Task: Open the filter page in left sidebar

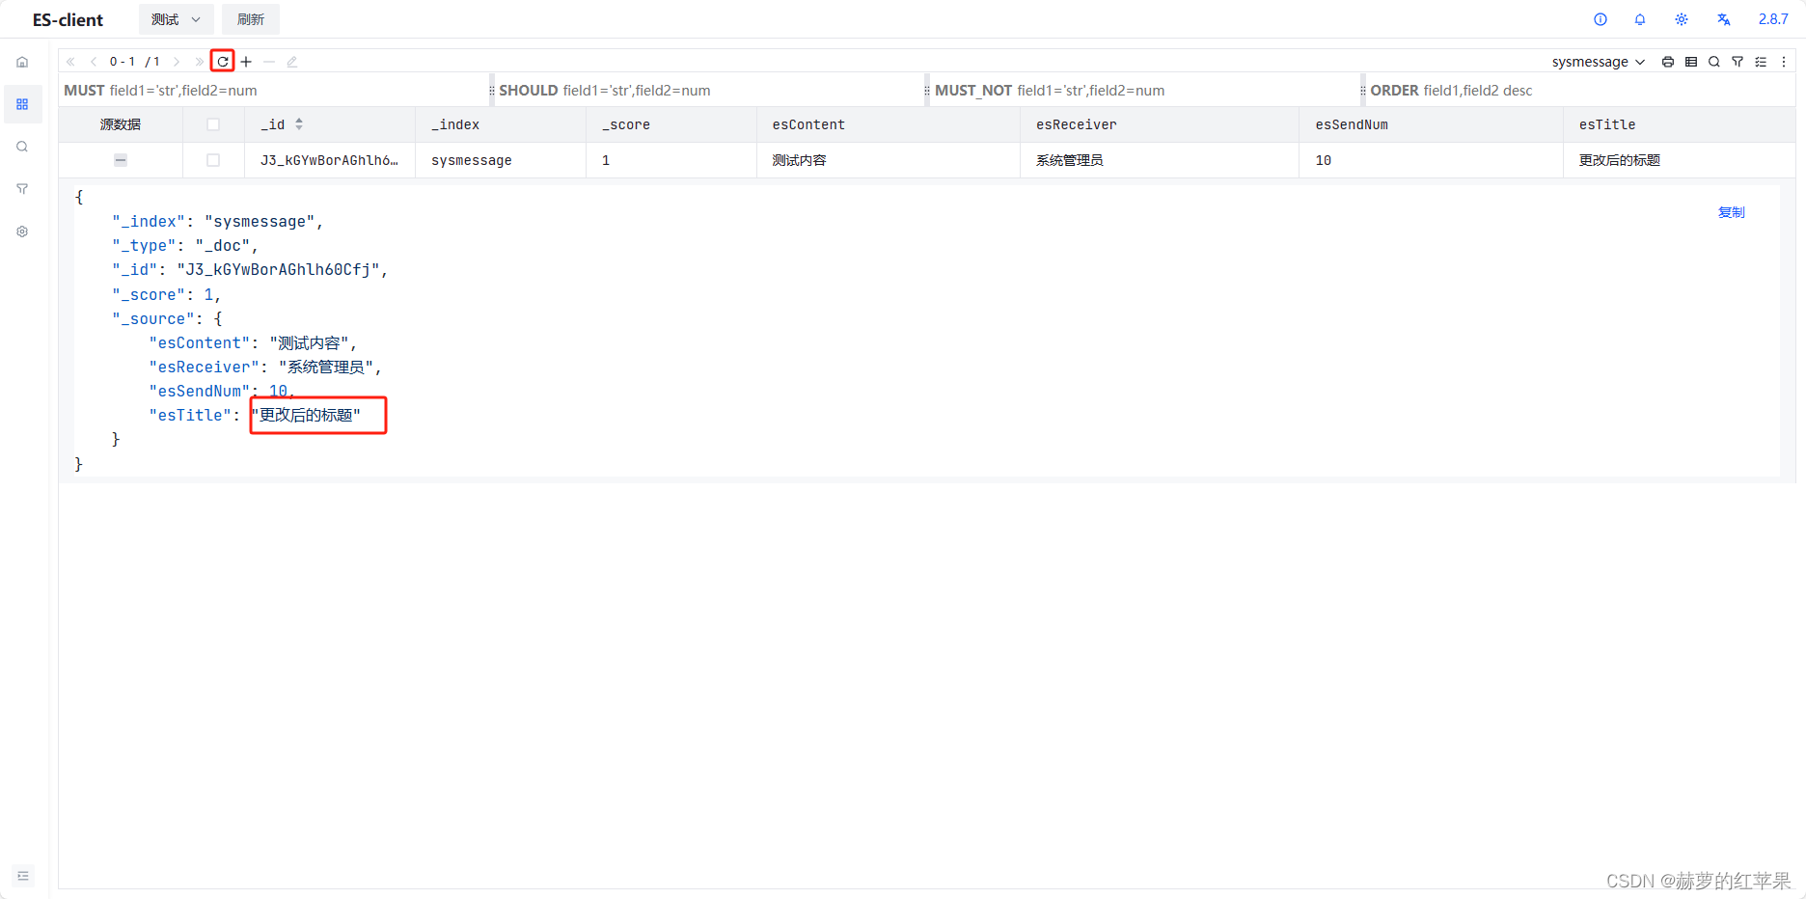Action: [x=22, y=189]
